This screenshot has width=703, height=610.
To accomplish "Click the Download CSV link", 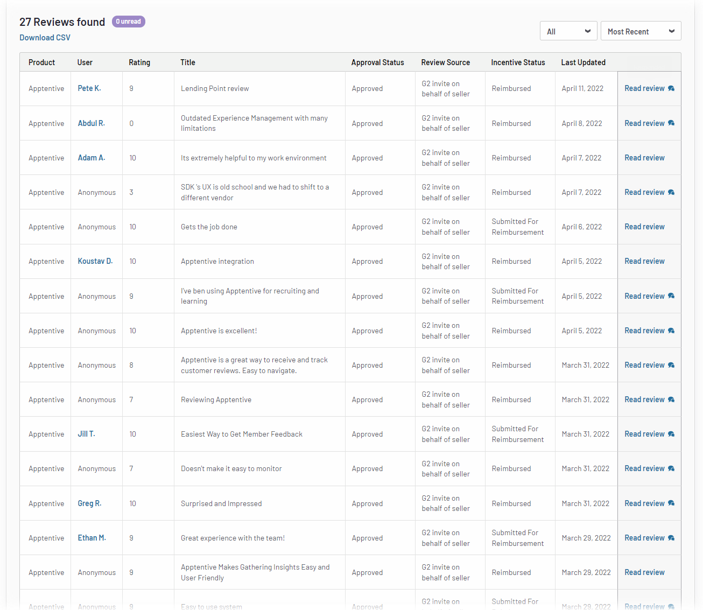I will pos(45,37).
